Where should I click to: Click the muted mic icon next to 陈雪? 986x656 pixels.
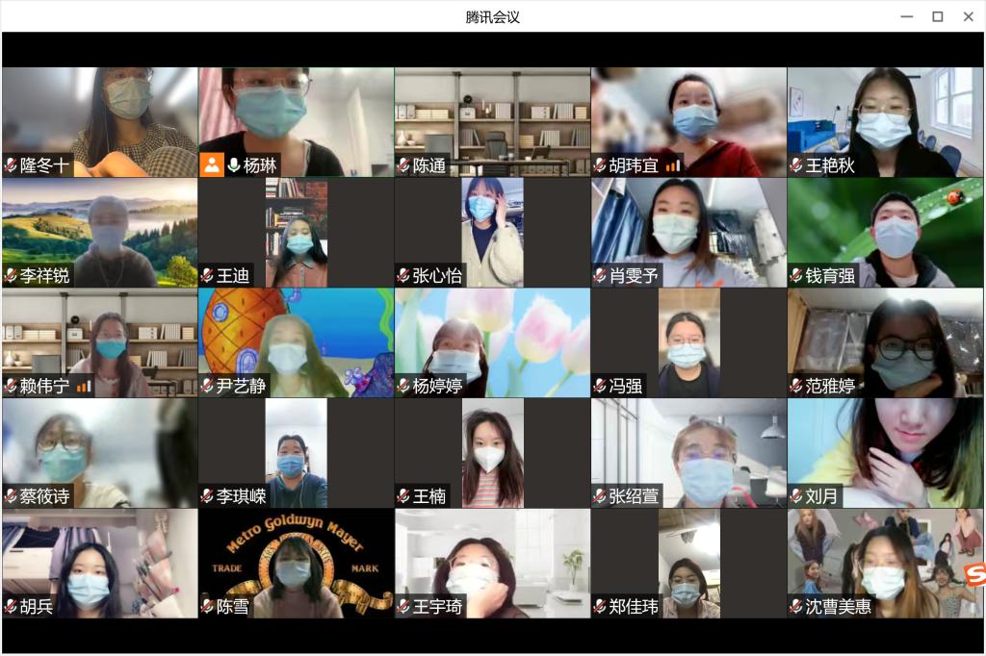207,607
